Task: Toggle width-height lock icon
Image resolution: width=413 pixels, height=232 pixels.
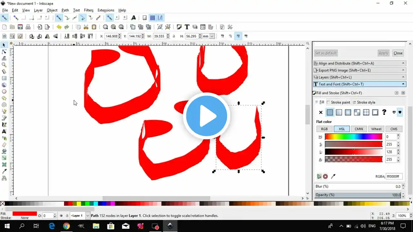Action: (174, 36)
